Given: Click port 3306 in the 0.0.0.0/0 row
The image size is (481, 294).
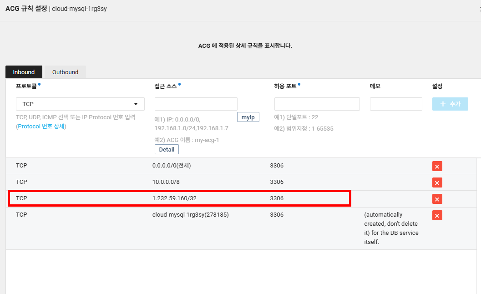Looking at the screenshot, I should [277, 166].
